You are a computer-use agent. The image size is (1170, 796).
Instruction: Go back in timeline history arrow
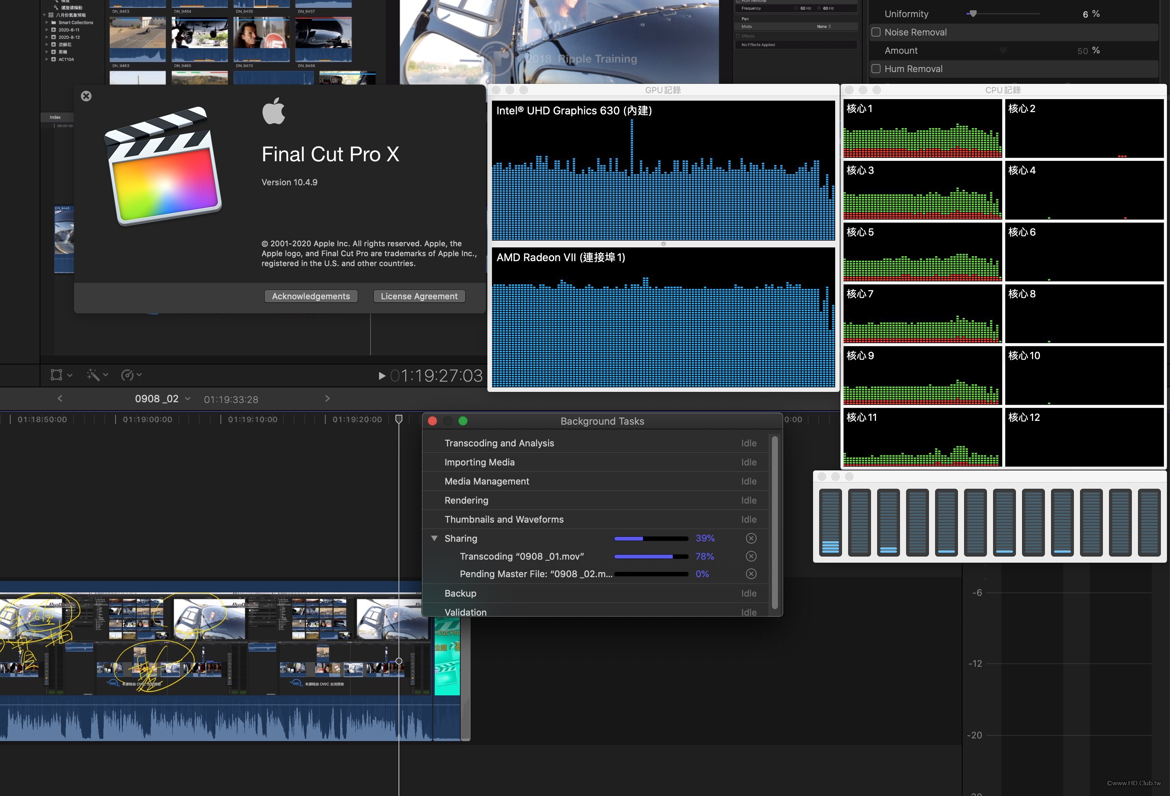[x=60, y=398]
